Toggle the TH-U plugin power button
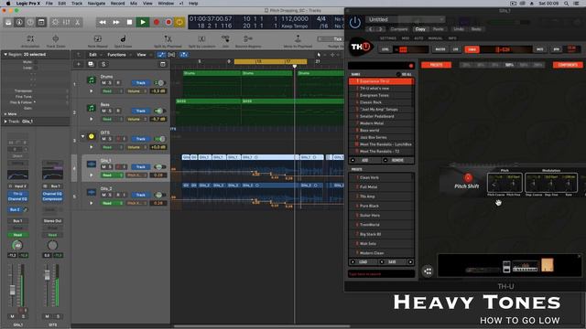 pos(354,22)
